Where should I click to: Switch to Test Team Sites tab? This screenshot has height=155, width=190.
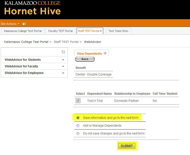118,31
